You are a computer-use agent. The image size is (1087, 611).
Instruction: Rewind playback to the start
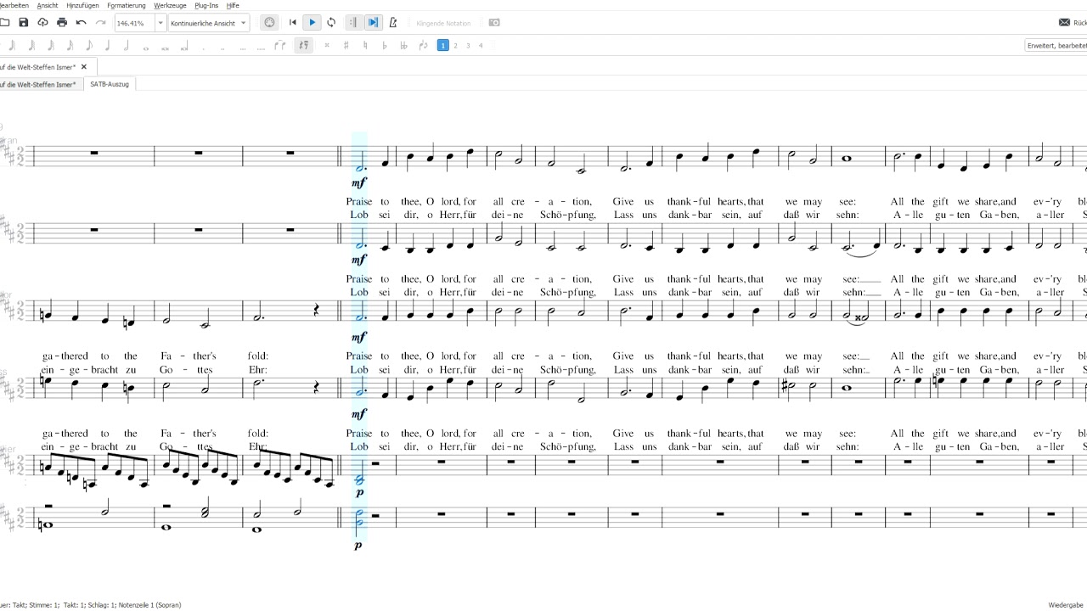coord(293,23)
